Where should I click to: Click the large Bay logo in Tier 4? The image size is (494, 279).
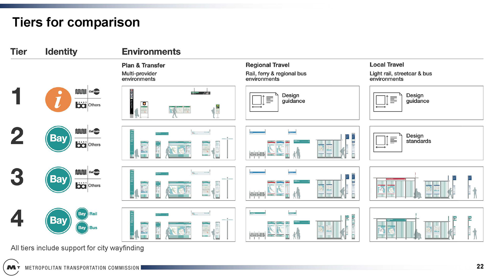(x=58, y=221)
